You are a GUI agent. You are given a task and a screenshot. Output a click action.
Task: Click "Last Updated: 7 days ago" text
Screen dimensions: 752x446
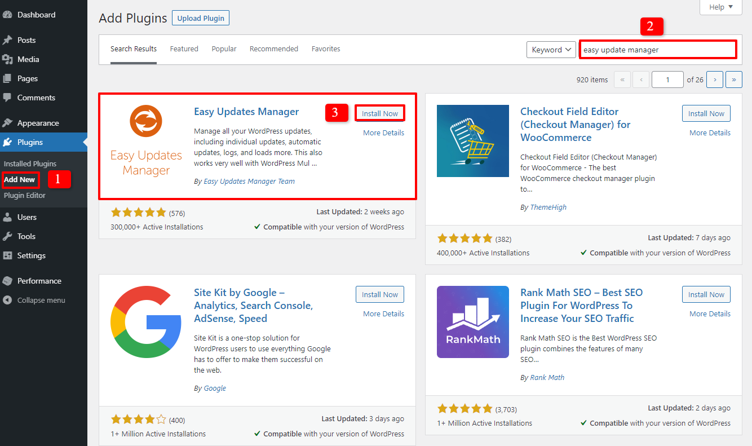pyautogui.click(x=689, y=237)
